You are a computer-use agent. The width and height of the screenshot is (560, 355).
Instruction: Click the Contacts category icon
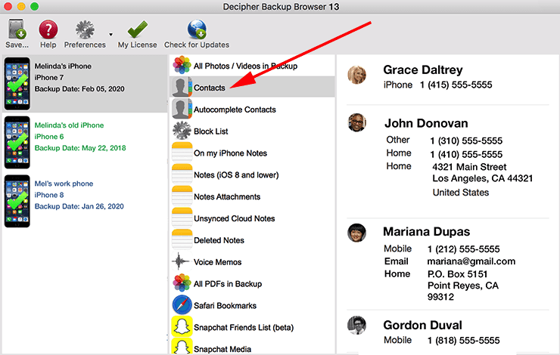[182, 88]
